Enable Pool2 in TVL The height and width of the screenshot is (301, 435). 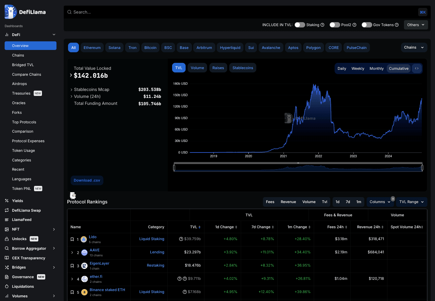[335, 25]
